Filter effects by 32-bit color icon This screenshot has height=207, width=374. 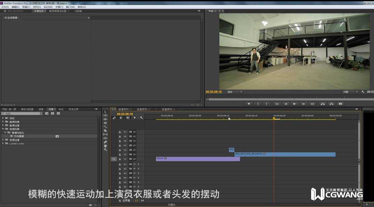(x=52, y=113)
